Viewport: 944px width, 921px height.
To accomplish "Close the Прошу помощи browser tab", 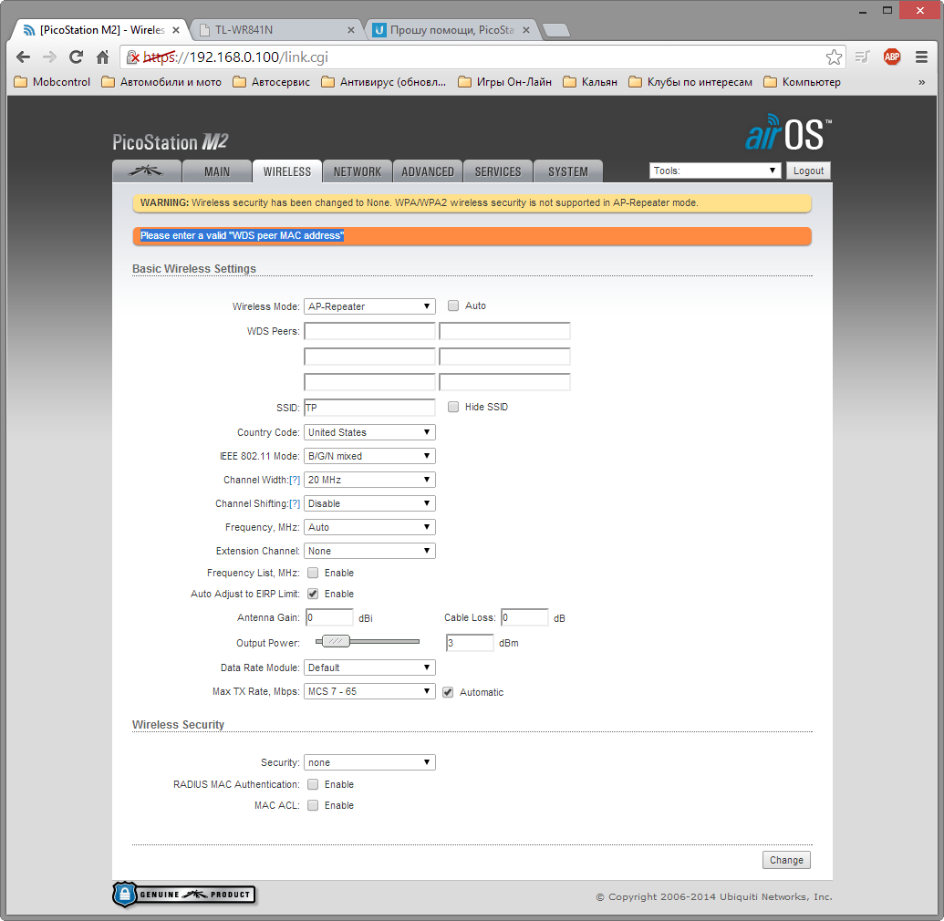I will click(526, 30).
